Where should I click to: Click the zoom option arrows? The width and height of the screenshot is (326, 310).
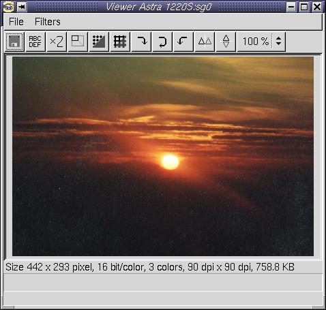click(x=278, y=42)
